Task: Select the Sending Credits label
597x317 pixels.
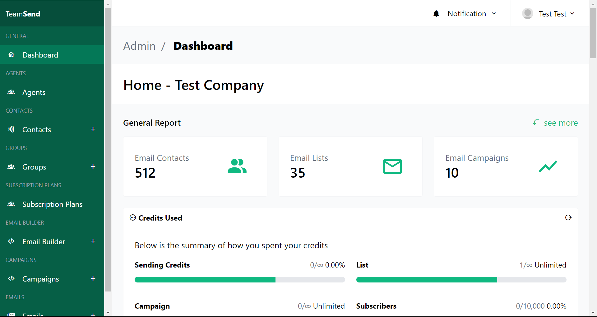Action: pos(162,265)
